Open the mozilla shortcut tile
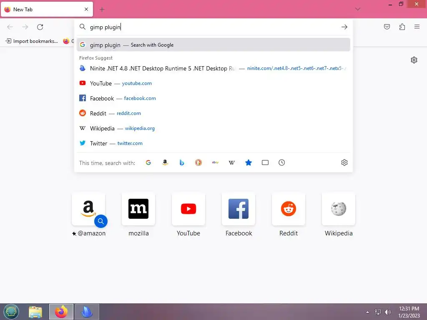This screenshot has width=427, height=320. point(138,214)
